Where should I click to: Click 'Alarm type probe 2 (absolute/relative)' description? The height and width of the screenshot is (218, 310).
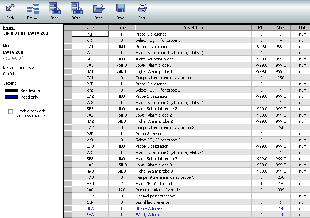click(169, 103)
